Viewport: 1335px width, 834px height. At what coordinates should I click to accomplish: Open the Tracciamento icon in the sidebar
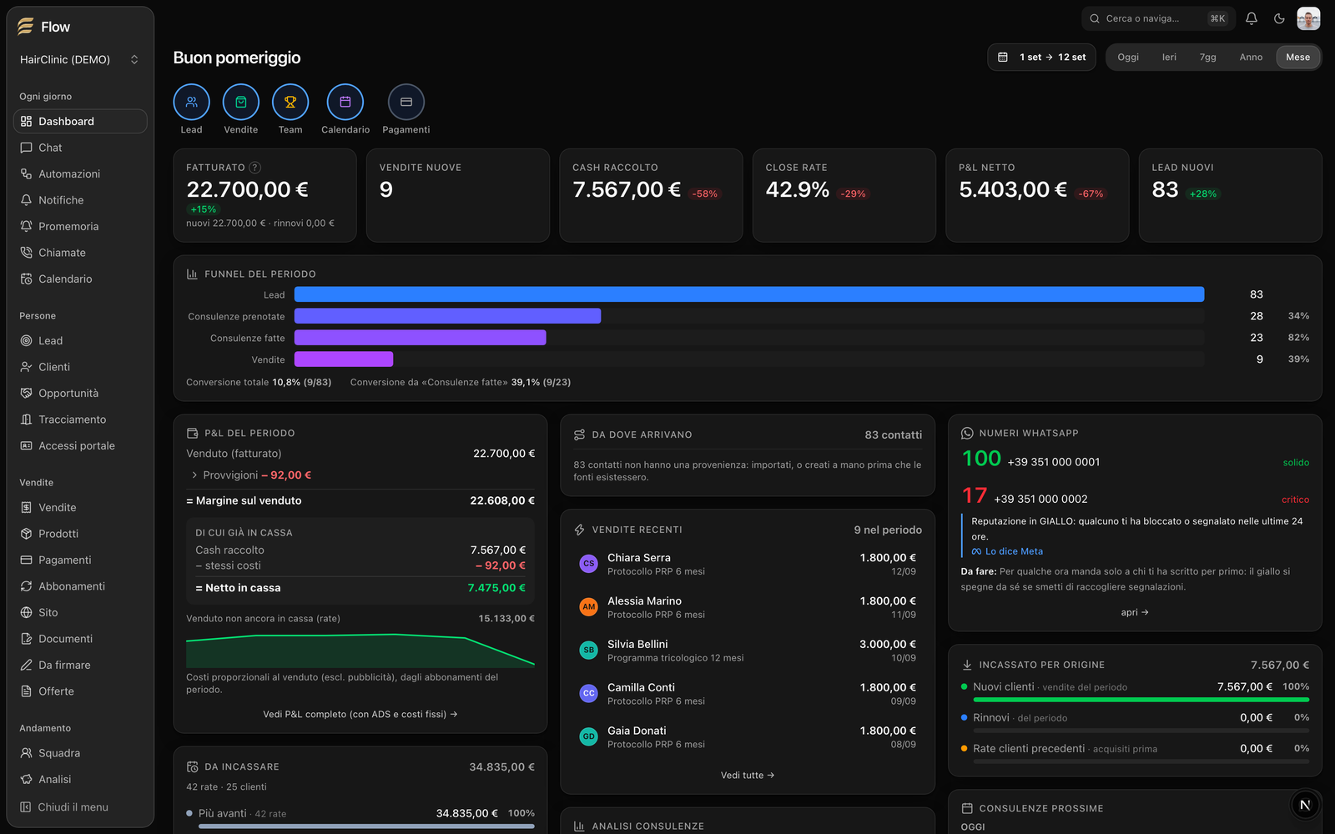tap(26, 420)
